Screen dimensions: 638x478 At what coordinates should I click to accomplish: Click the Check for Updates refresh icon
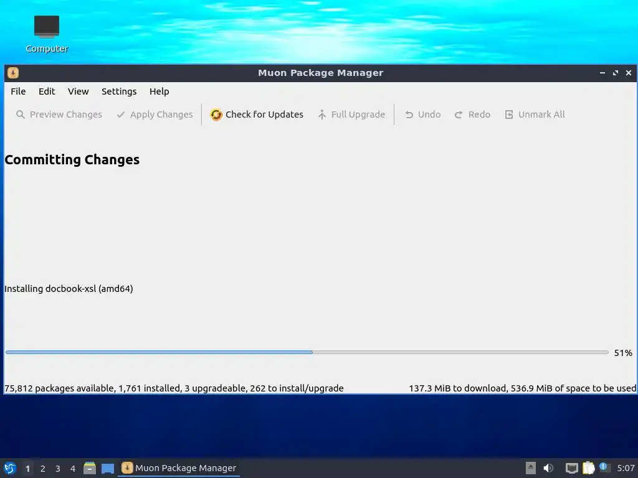[x=216, y=115]
